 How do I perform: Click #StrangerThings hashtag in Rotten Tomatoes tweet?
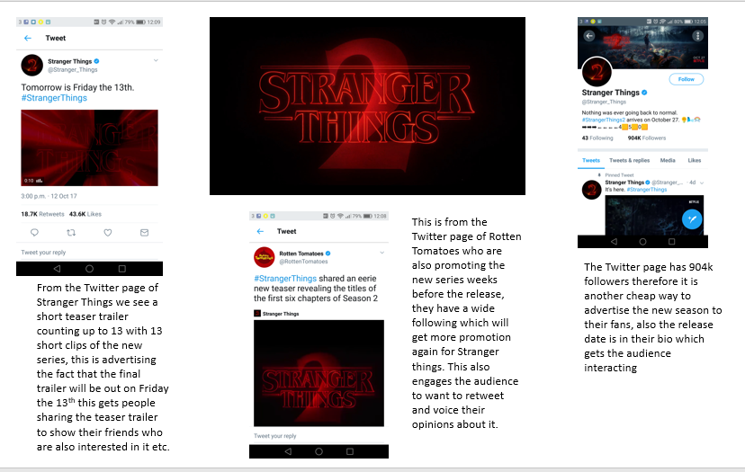[x=285, y=279]
